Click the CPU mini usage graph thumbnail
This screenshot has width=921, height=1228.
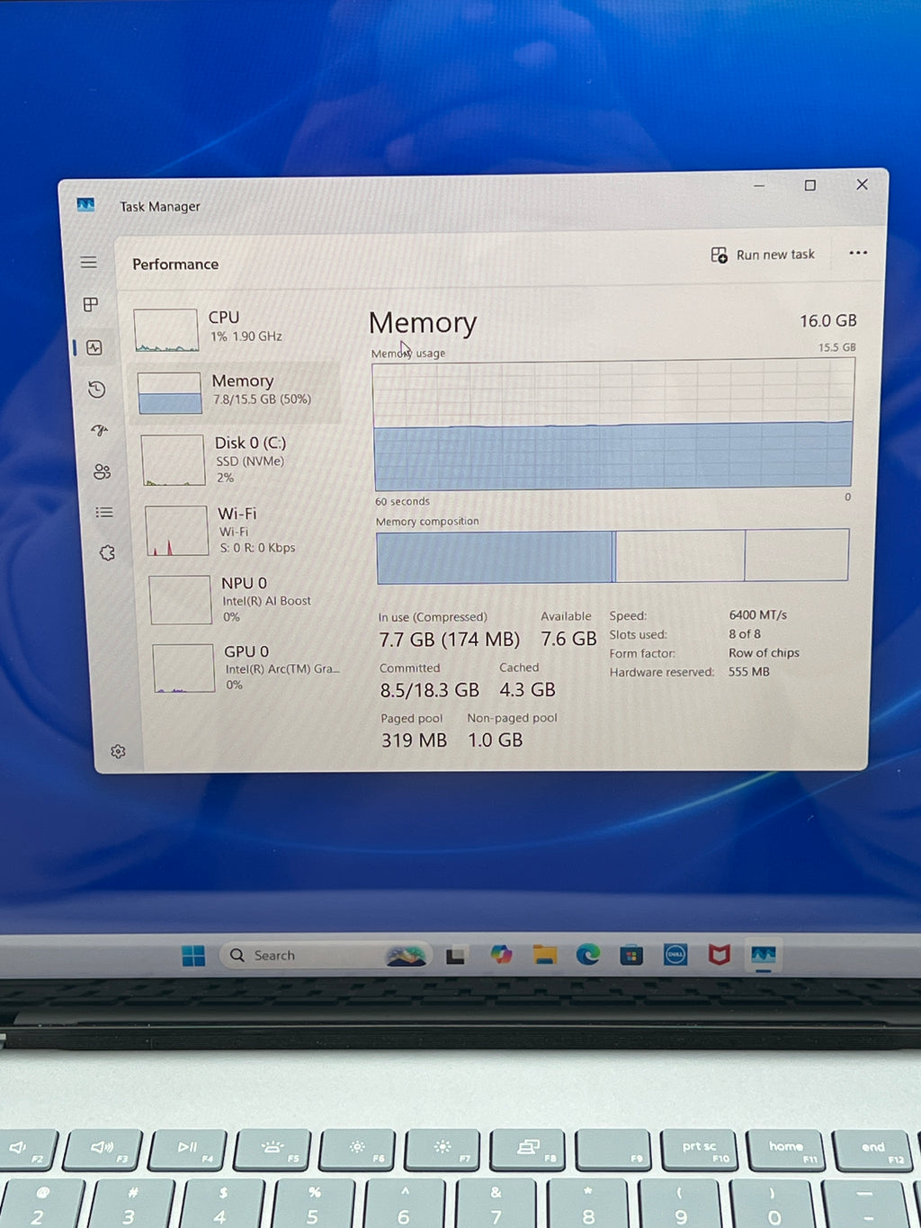tap(166, 330)
